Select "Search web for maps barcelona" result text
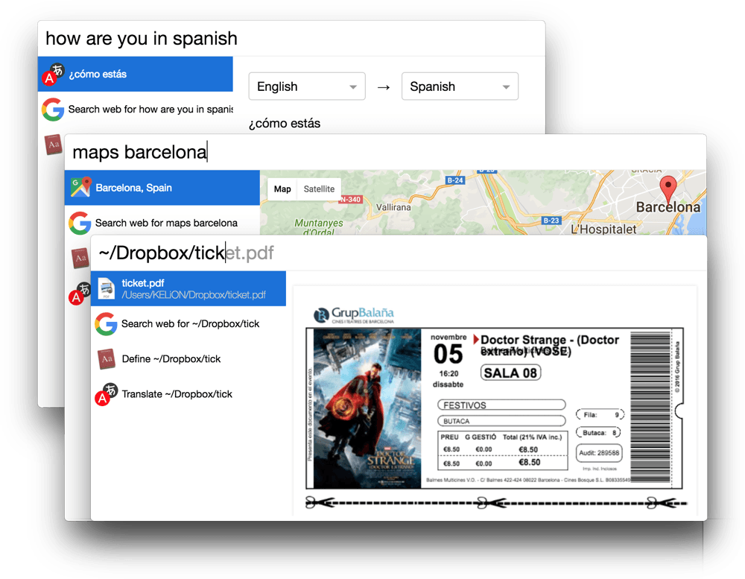745x579 pixels. tap(166, 223)
